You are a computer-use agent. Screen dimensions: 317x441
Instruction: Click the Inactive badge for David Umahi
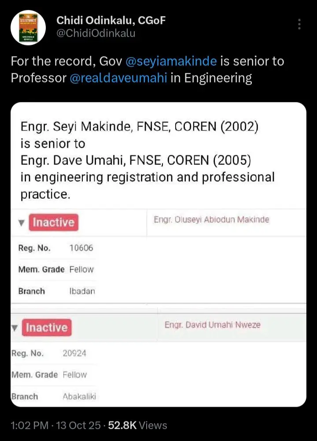tap(46, 328)
